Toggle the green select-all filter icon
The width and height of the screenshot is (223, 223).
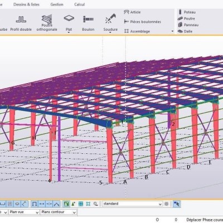click(x=66, y=204)
